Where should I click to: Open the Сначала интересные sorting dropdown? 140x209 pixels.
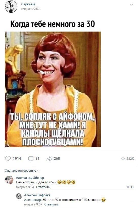pos(22,171)
